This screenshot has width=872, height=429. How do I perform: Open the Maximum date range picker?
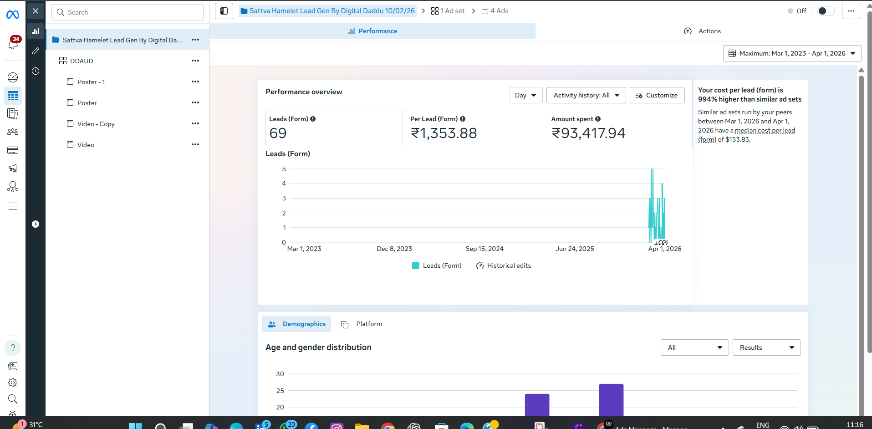(x=792, y=53)
